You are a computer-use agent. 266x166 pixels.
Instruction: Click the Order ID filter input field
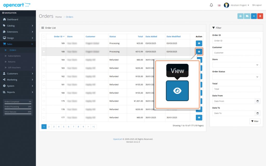click(236, 41)
